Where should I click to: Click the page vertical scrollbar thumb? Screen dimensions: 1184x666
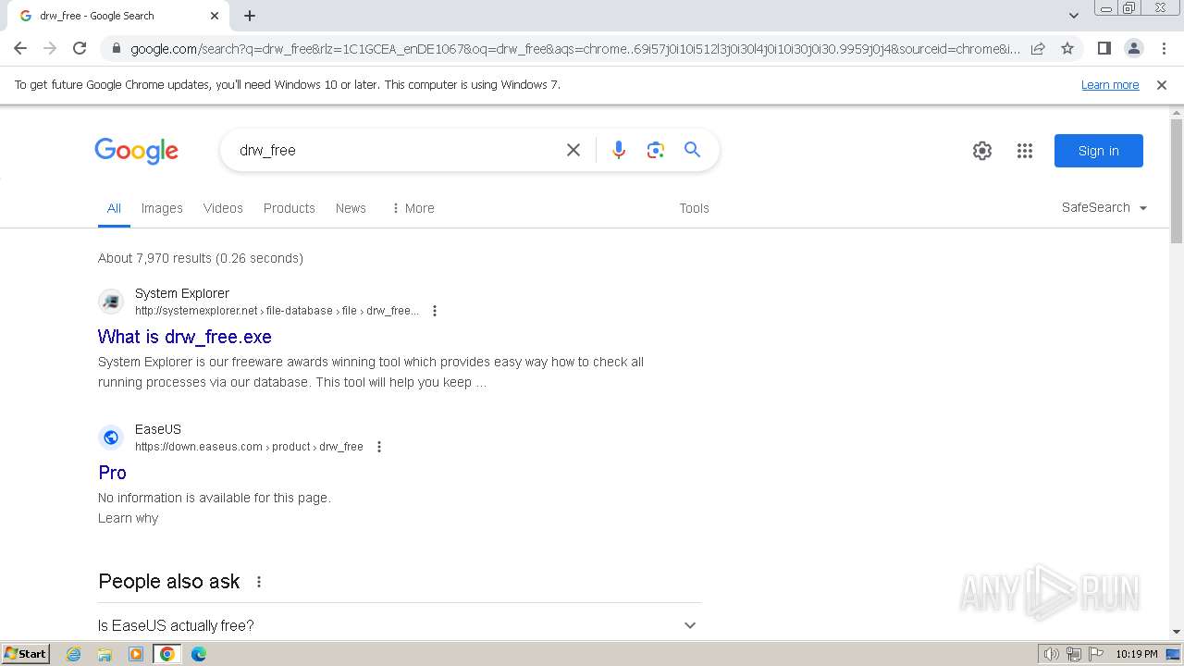tap(1177, 180)
